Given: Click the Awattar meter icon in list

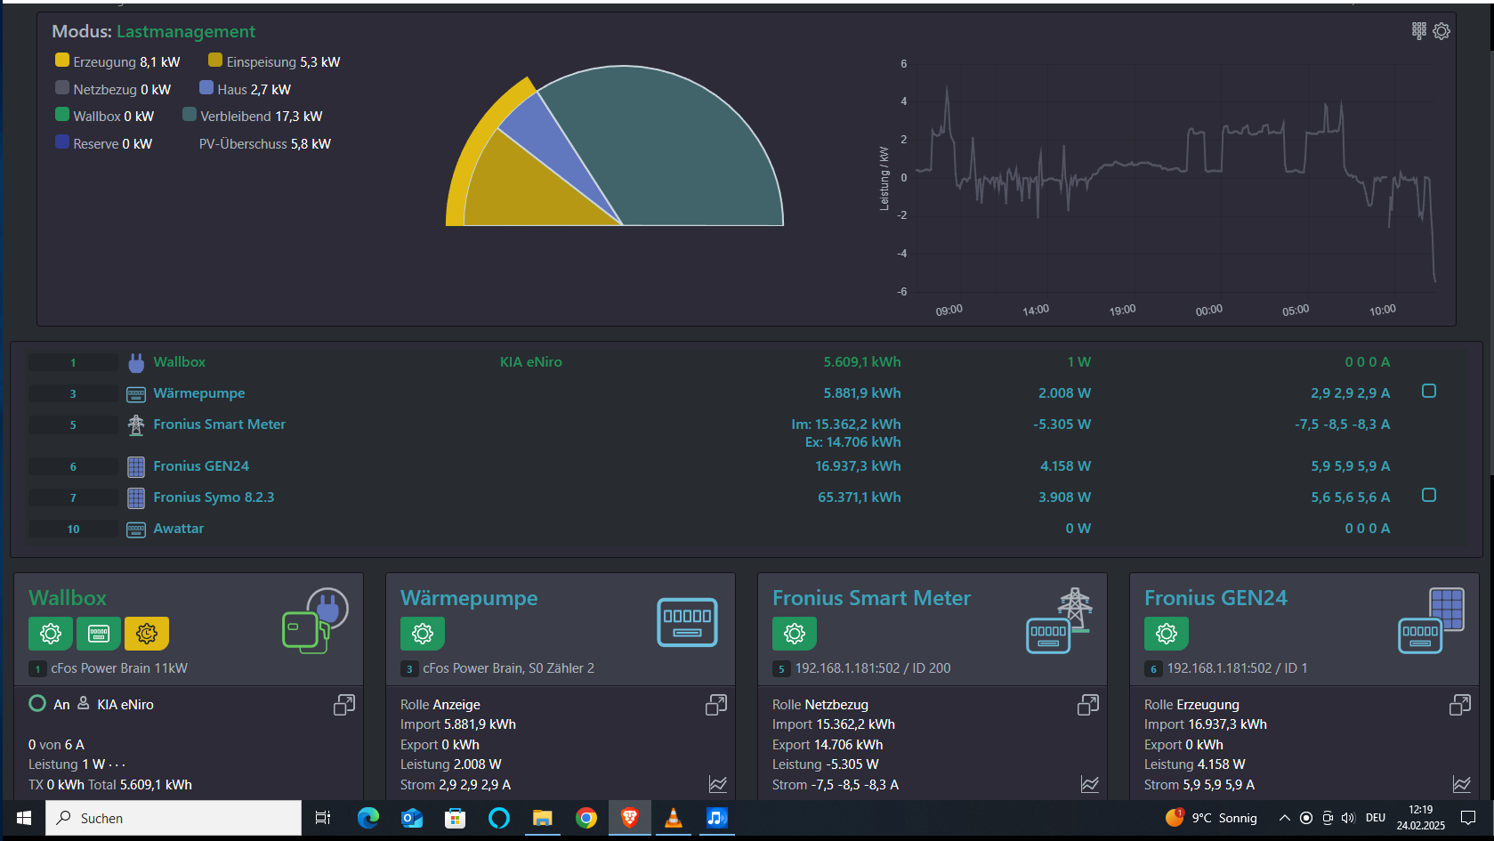Looking at the screenshot, I should pyautogui.click(x=136, y=530).
